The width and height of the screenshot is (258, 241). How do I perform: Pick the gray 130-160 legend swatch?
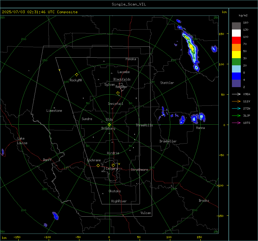point(236,26)
